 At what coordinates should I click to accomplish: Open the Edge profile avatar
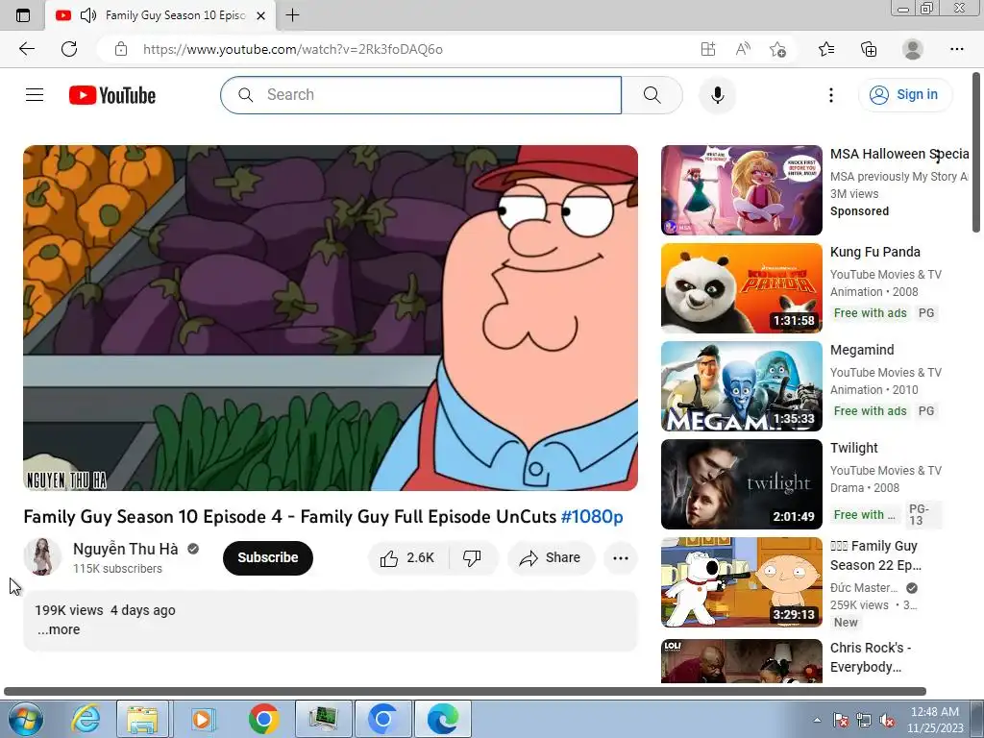coord(913,49)
